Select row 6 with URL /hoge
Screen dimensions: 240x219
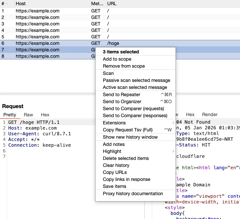pos(120,43)
